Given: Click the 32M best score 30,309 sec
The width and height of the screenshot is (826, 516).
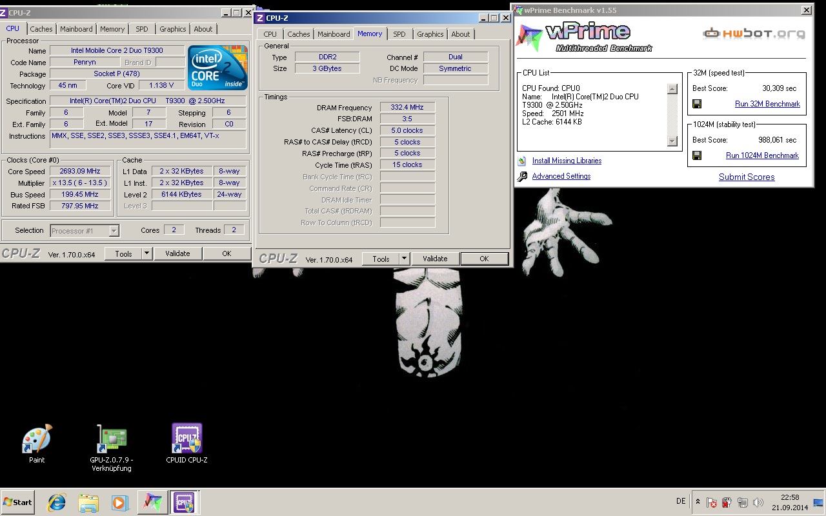Looking at the screenshot, I should pyautogui.click(x=779, y=88).
